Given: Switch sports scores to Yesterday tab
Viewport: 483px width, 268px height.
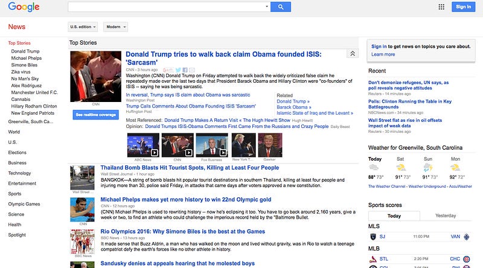Looking at the screenshot, I should pos(446,215).
